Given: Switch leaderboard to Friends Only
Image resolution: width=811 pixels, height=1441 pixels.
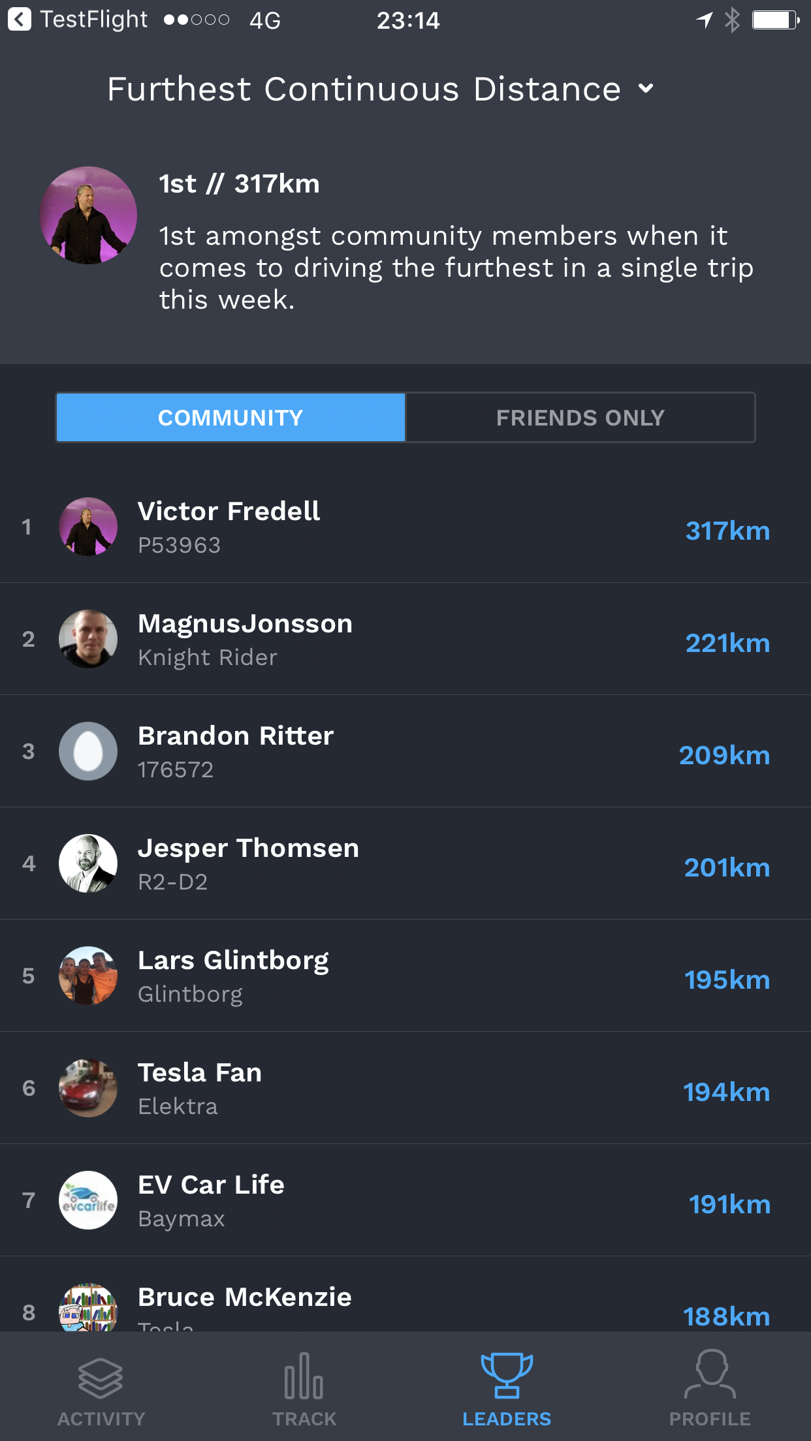Looking at the screenshot, I should tap(580, 418).
